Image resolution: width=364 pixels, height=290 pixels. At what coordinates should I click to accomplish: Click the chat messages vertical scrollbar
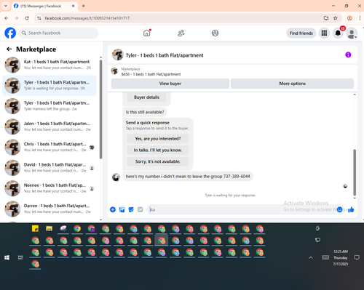click(x=355, y=172)
